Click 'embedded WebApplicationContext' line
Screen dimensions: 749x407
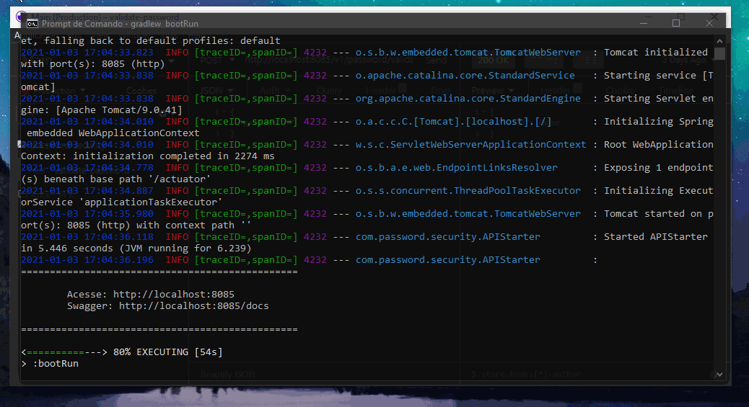click(113, 133)
